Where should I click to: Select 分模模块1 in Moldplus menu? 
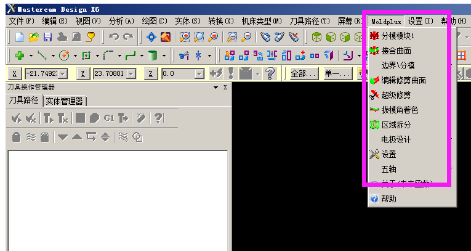click(x=412, y=36)
